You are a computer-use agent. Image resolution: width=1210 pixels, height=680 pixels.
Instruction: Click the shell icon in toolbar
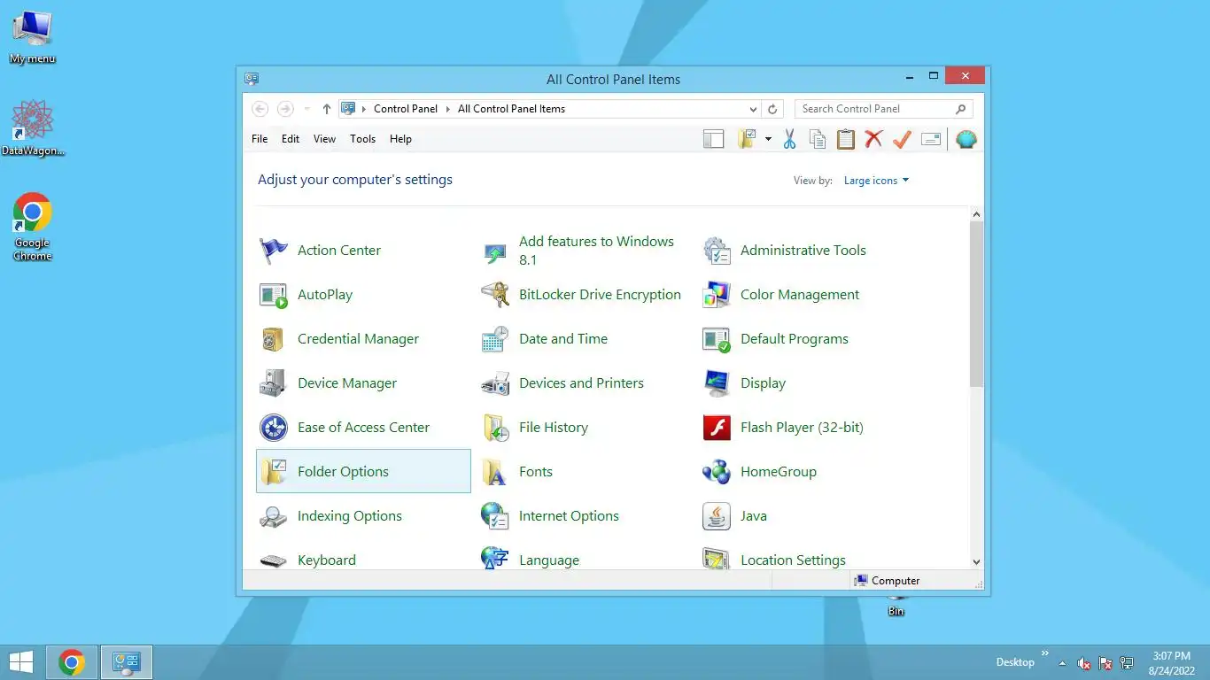point(966,139)
